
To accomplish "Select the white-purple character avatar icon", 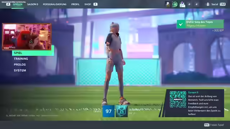I will tap(182, 4).
